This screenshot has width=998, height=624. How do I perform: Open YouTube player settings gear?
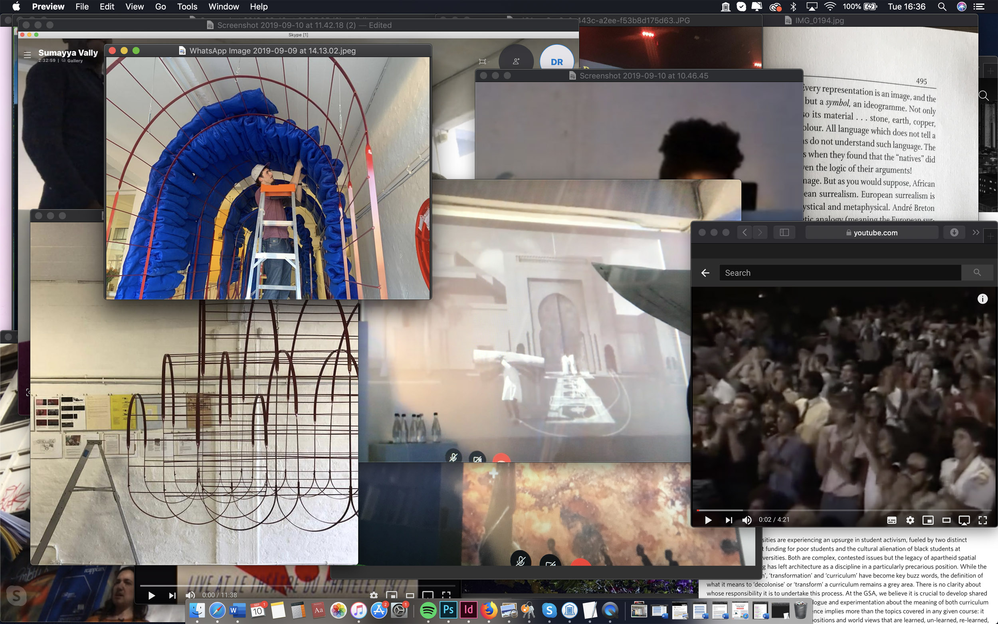(x=910, y=520)
